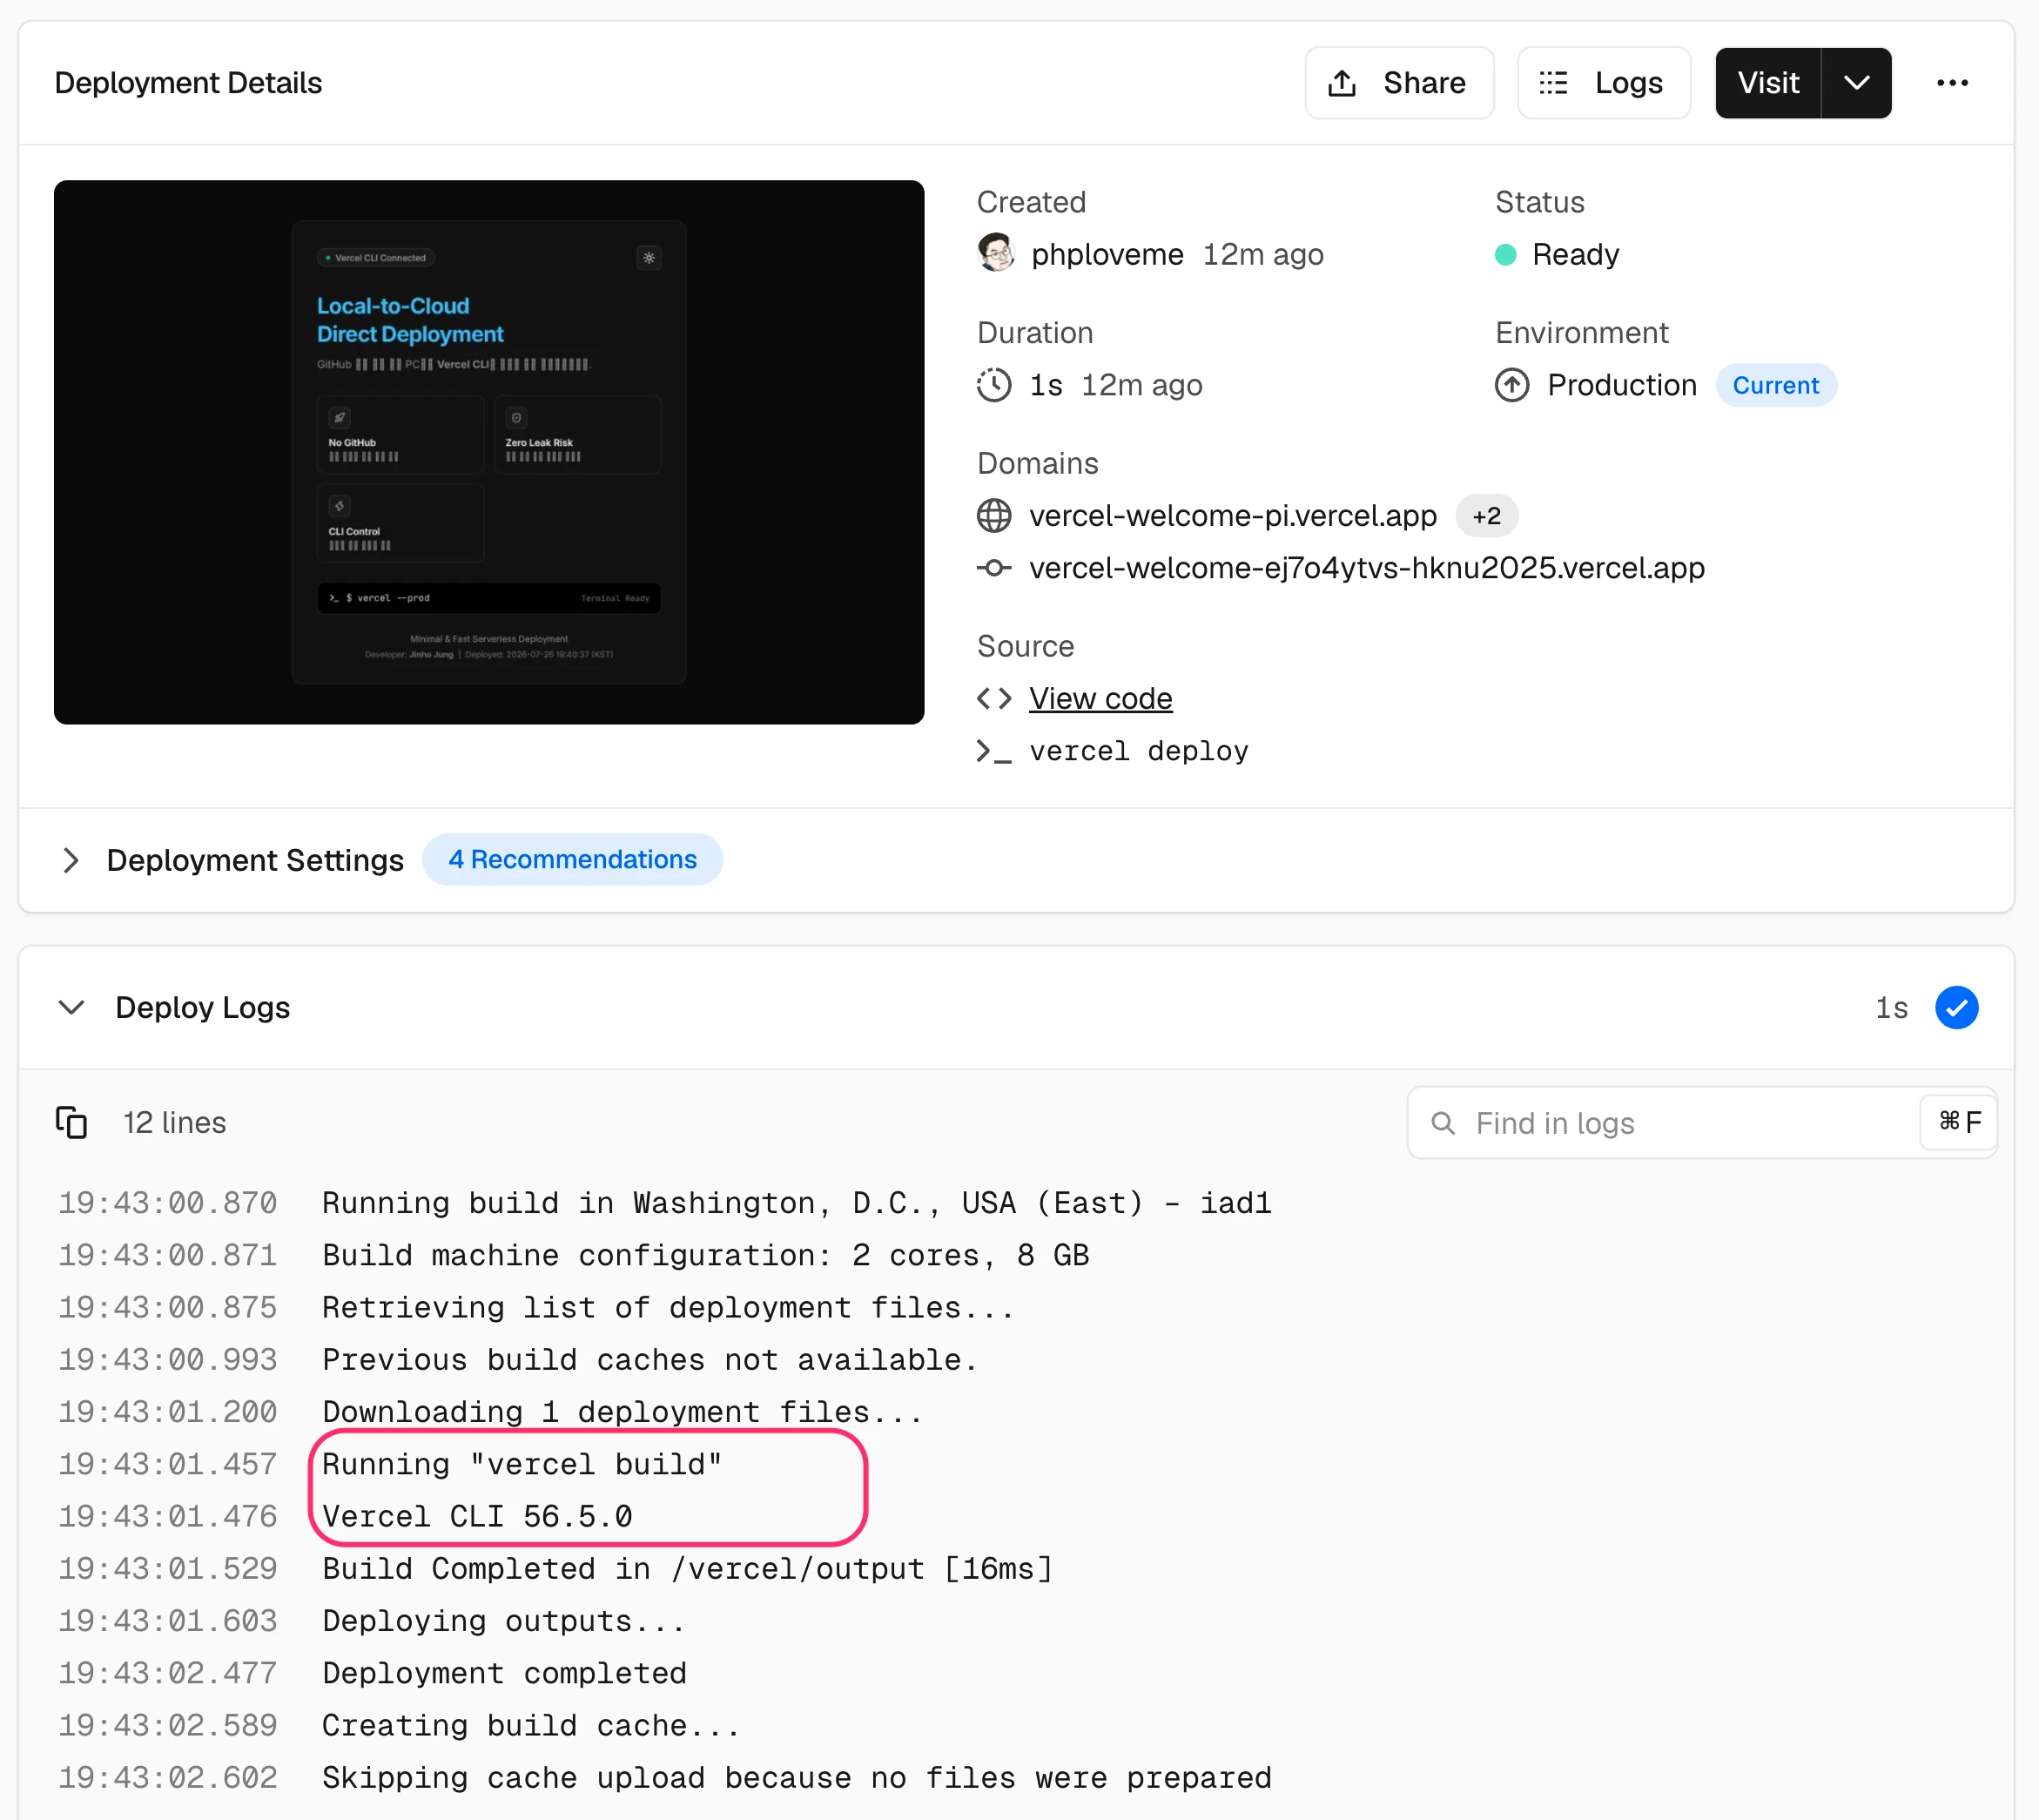Collapse the Deploy Logs section
2039x1820 pixels.
tap(71, 1007)
